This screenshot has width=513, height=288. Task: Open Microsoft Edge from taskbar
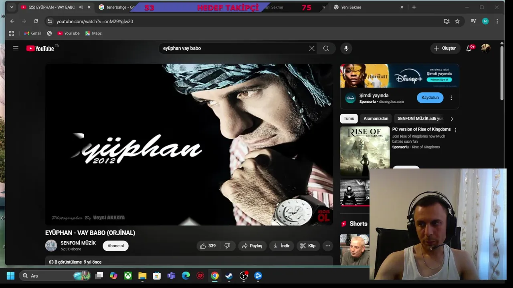click(186, 276)
